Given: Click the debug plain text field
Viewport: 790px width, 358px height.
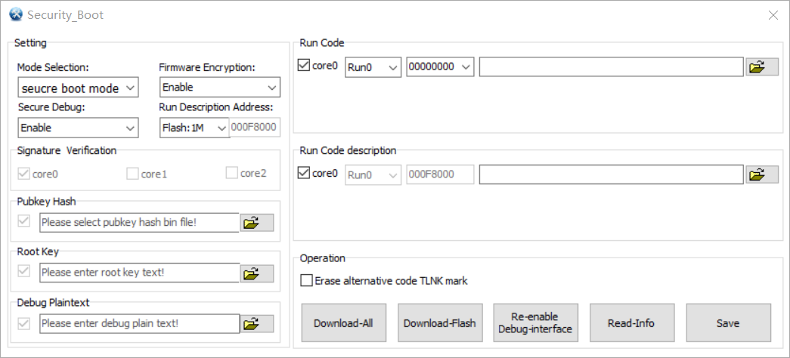Looking at the screenshot, I should pyautogui.click(x=139, y=323).
